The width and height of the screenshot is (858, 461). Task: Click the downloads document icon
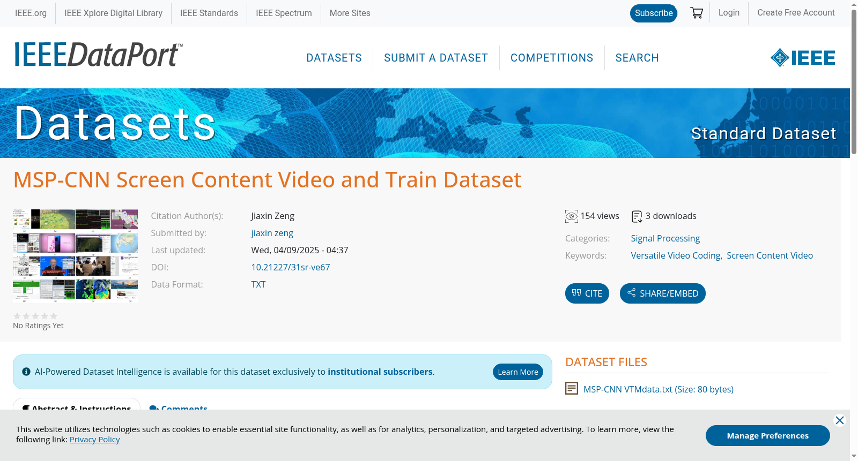(x=637, y=216)
